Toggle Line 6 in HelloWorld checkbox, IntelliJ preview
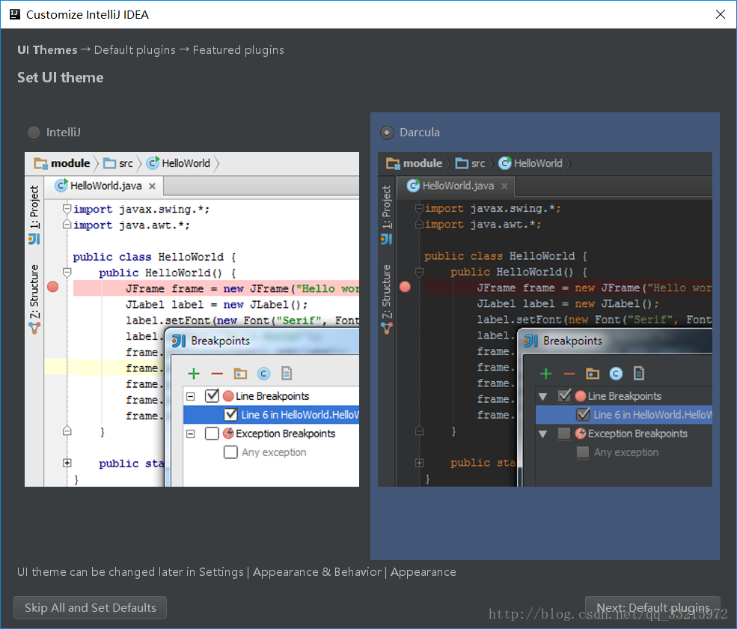 click(230, 415)
